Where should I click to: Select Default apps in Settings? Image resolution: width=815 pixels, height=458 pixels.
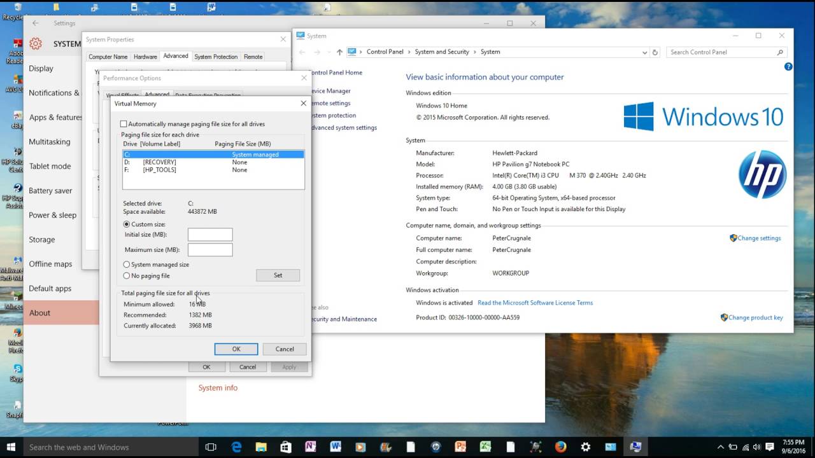50,289
